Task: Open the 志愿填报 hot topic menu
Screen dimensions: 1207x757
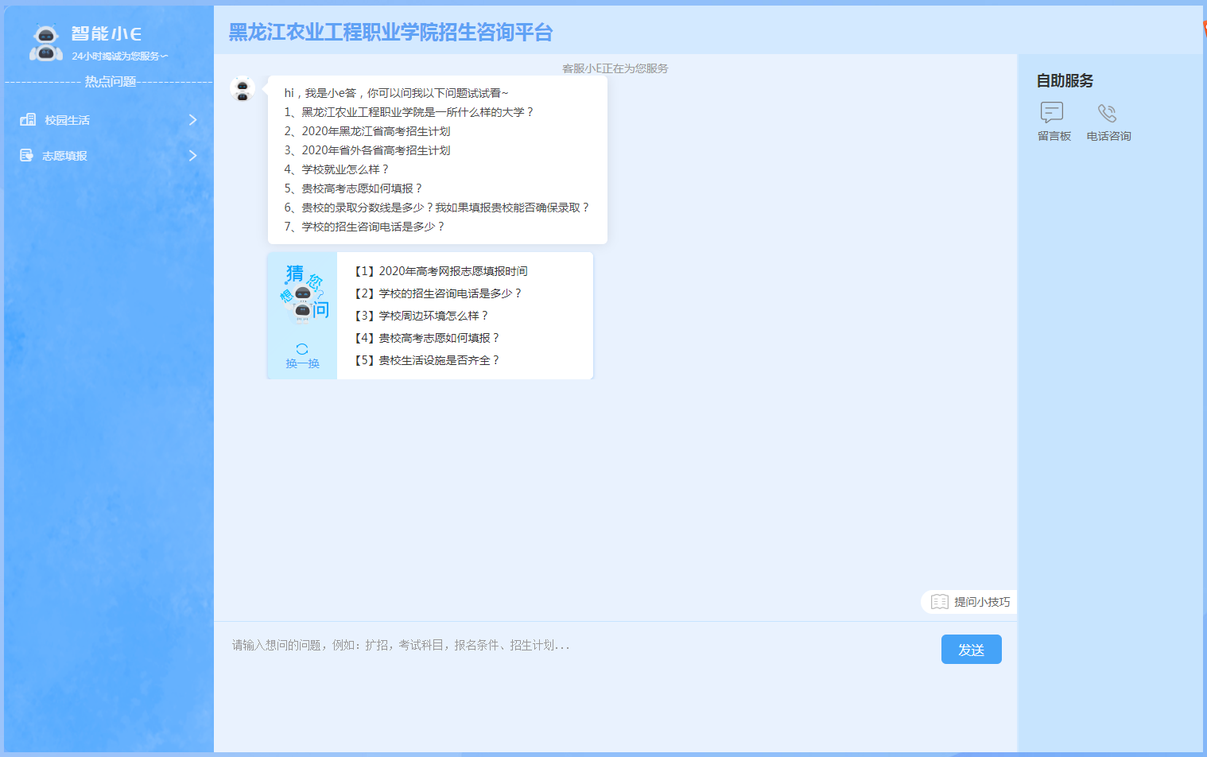Action: (109, 155)
